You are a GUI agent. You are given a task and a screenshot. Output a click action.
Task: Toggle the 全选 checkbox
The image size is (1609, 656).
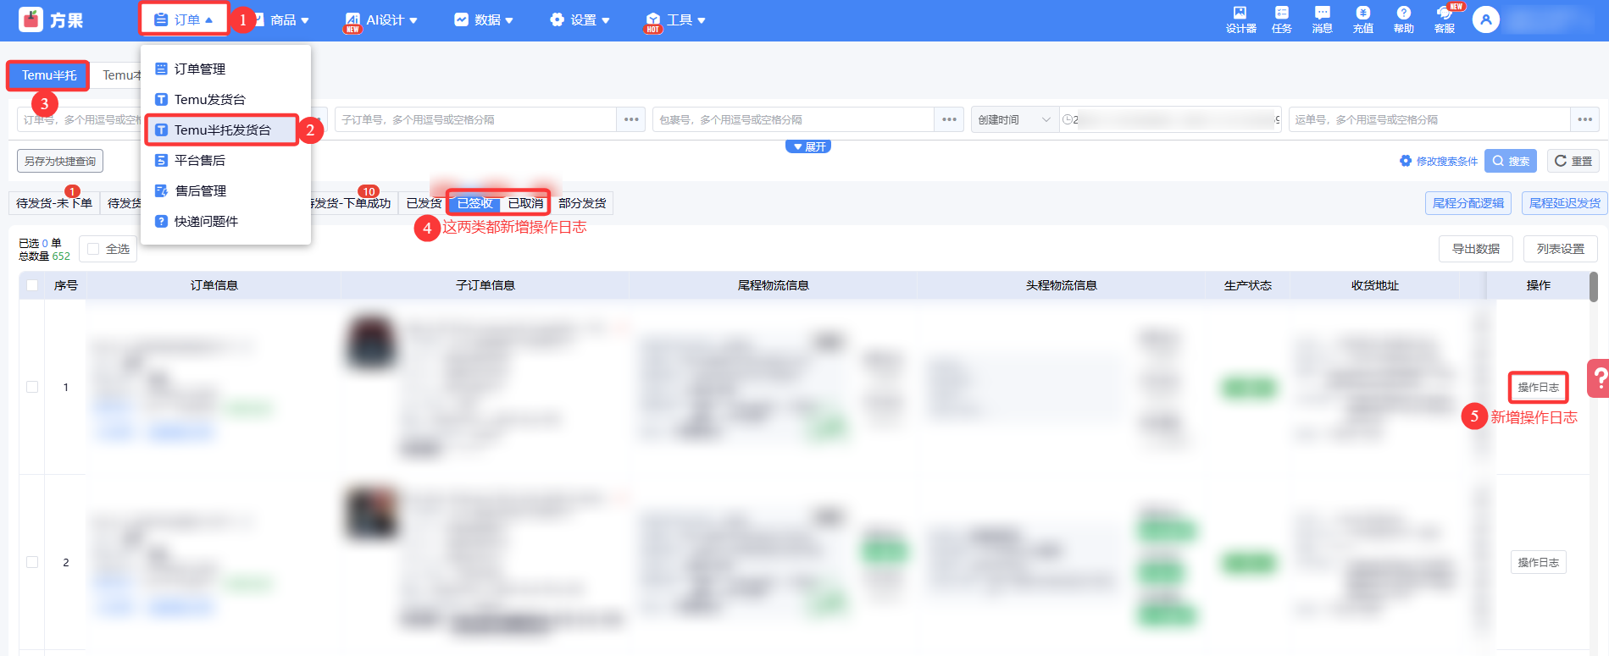pyautogui.click(x=93, y=249)
